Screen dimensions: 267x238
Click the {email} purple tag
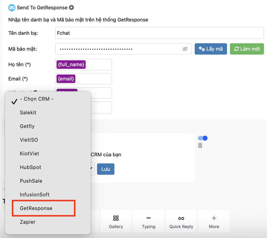coord(66,79)
